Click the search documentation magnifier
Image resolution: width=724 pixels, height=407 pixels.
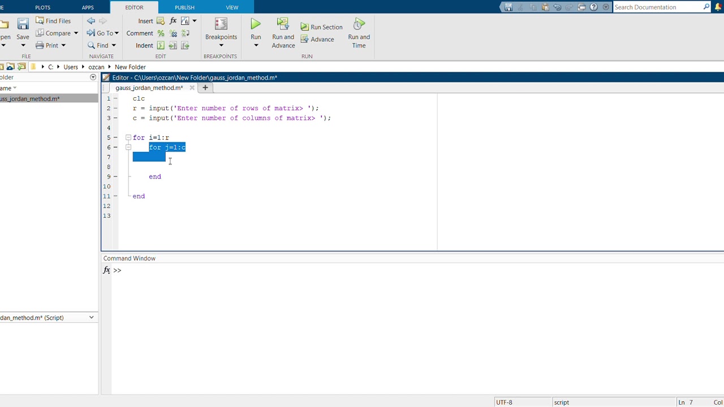click(706, 7)
